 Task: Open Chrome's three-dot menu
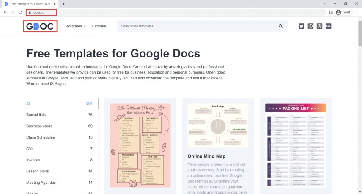(357, 12)
